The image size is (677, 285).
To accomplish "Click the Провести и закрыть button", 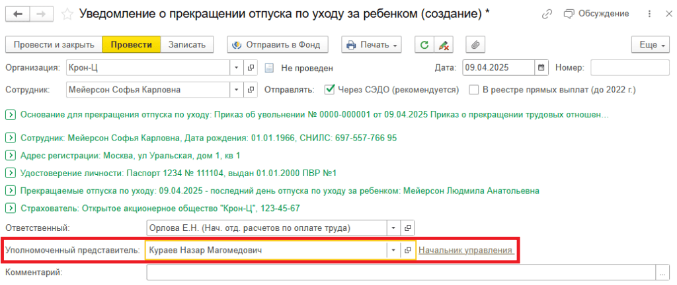I will pos(53,45).
